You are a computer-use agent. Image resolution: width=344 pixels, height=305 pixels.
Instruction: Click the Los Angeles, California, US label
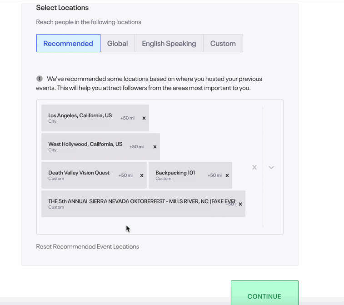tap(80, 115)
